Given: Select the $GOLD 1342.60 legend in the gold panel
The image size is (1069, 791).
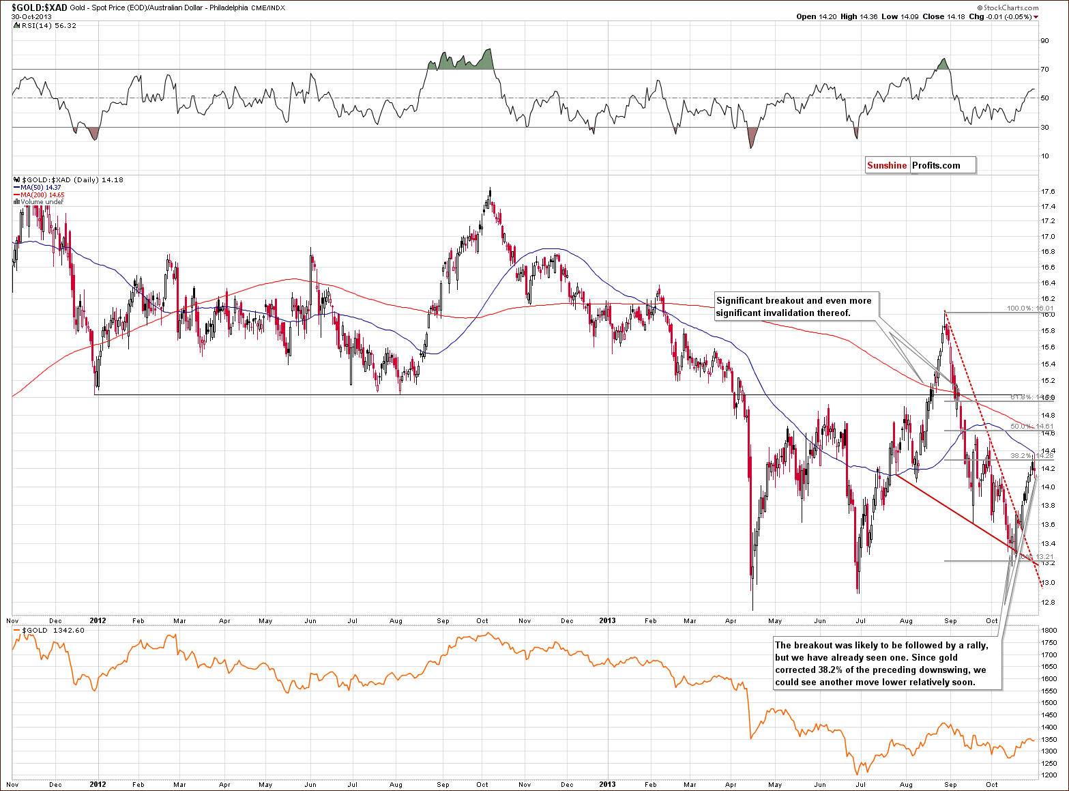Looking at the screenshot, I should (x=53, y=631).
